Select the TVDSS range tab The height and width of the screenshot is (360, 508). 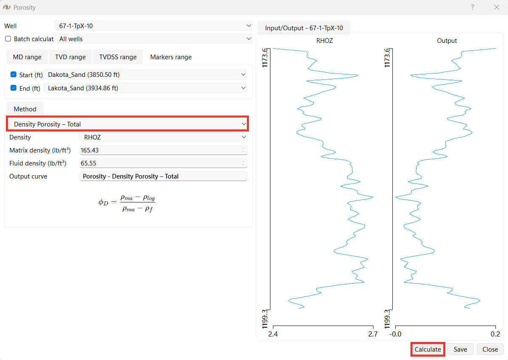tap(118, 57)
